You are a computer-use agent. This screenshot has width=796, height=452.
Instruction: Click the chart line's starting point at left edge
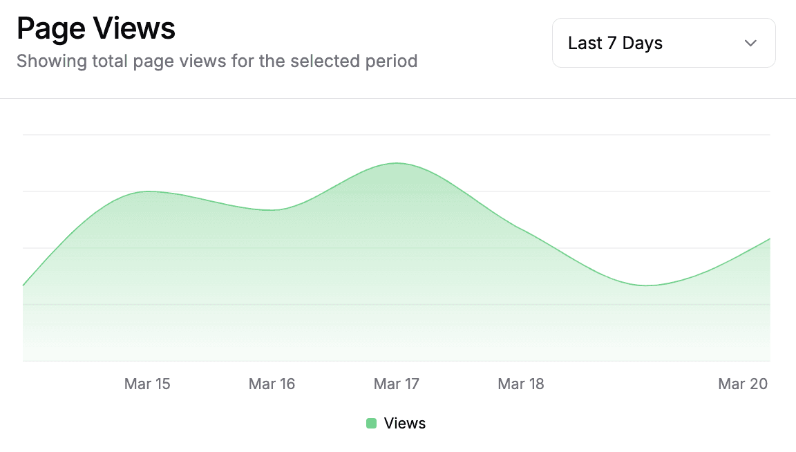tap(23, 285)
